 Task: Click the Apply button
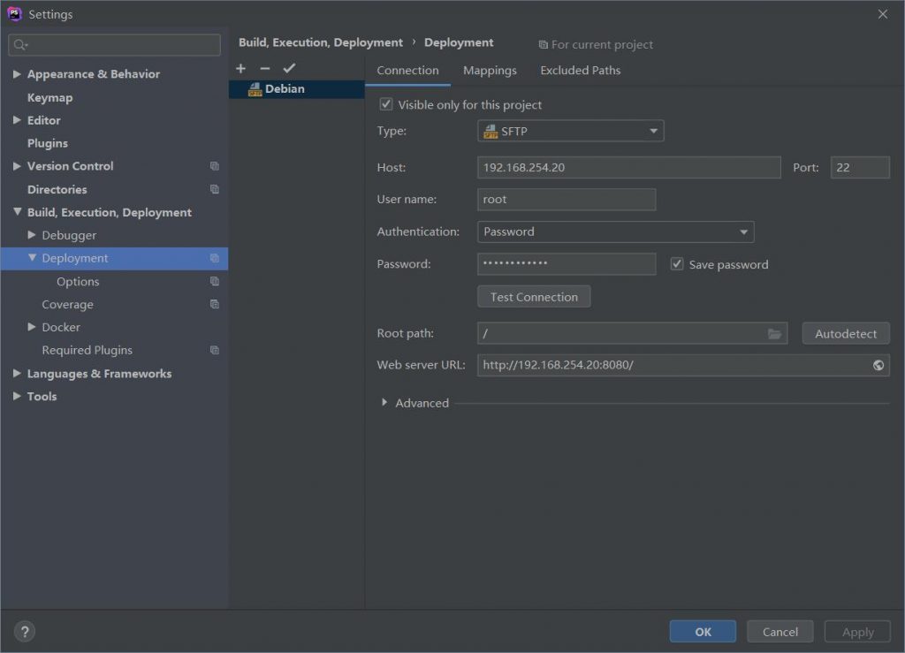(857, 632)
